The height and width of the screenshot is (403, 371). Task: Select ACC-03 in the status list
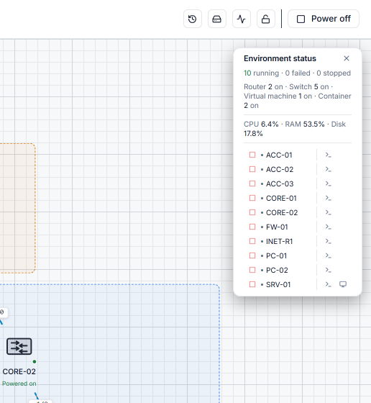point(280,184)
